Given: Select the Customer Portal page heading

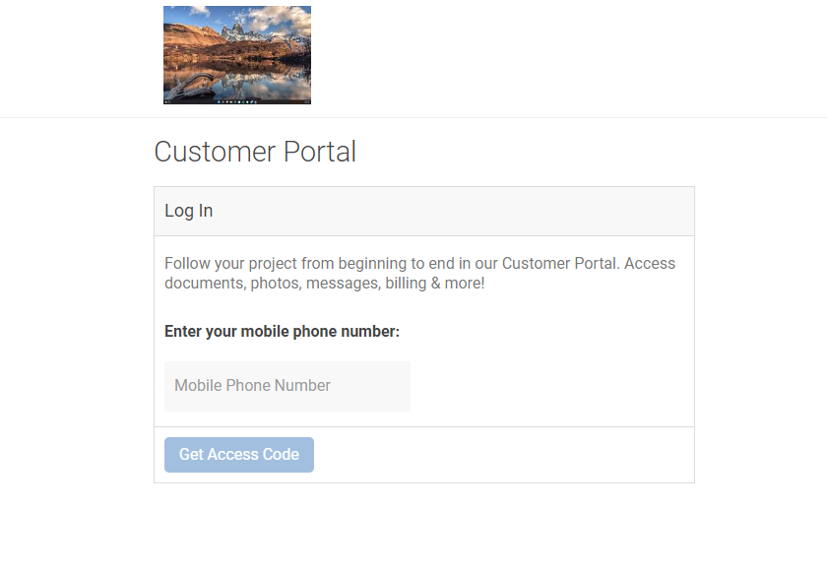Looking at the screenshot, I should click(x=255, y=152).
